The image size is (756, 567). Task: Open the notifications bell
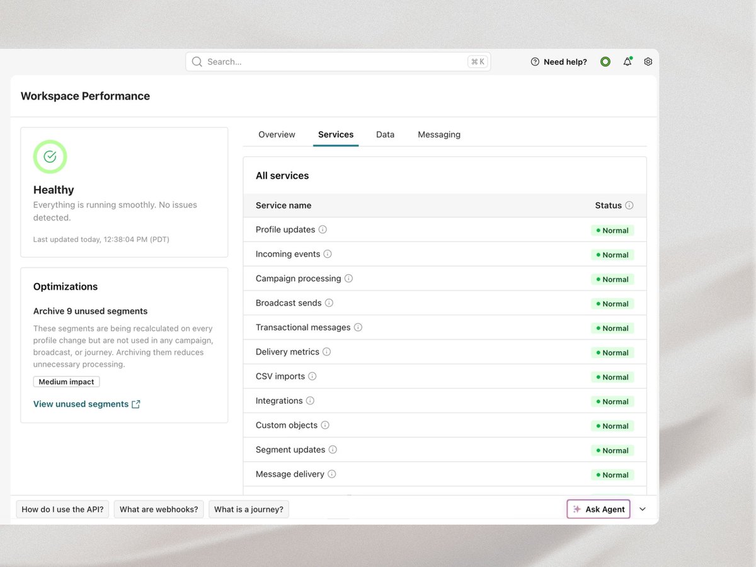click(x=627, y=62)
